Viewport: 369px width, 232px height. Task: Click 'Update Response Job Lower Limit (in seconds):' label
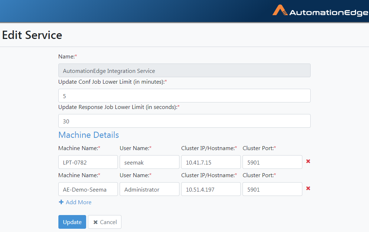point(119,107)
